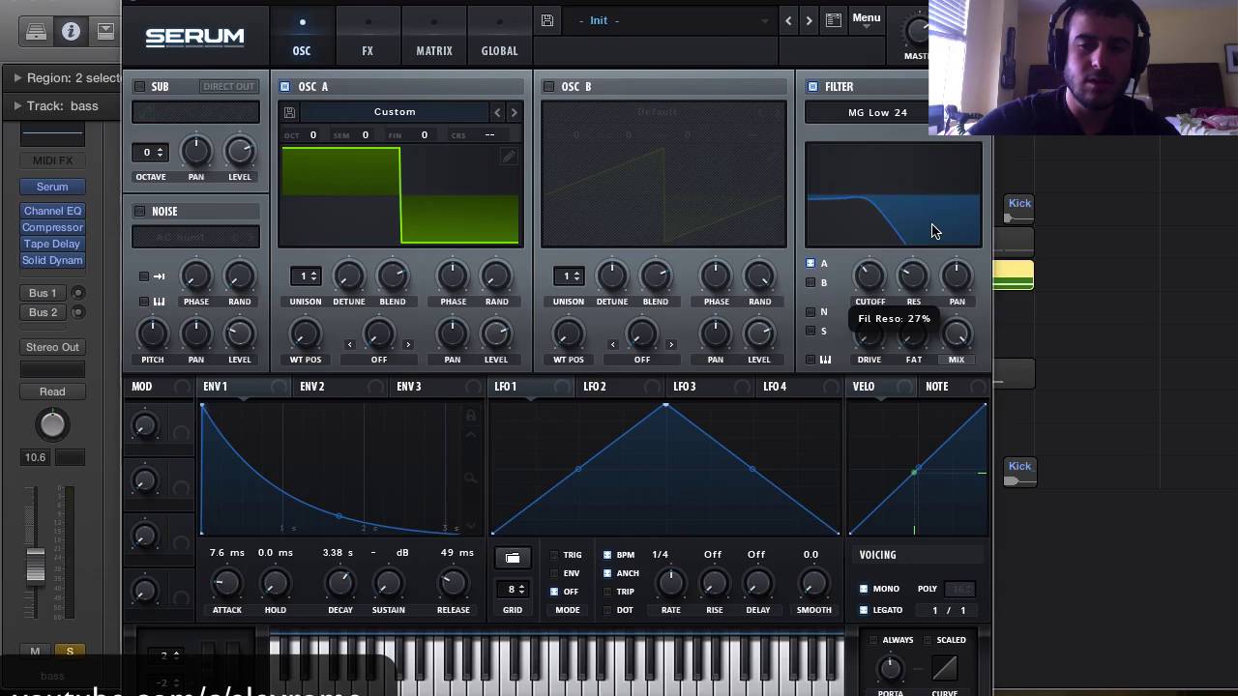Screen dimensions: 1238x696
Task: Click the channel strip pan knob
Action: pyautogui.click(x=52, y=424)
